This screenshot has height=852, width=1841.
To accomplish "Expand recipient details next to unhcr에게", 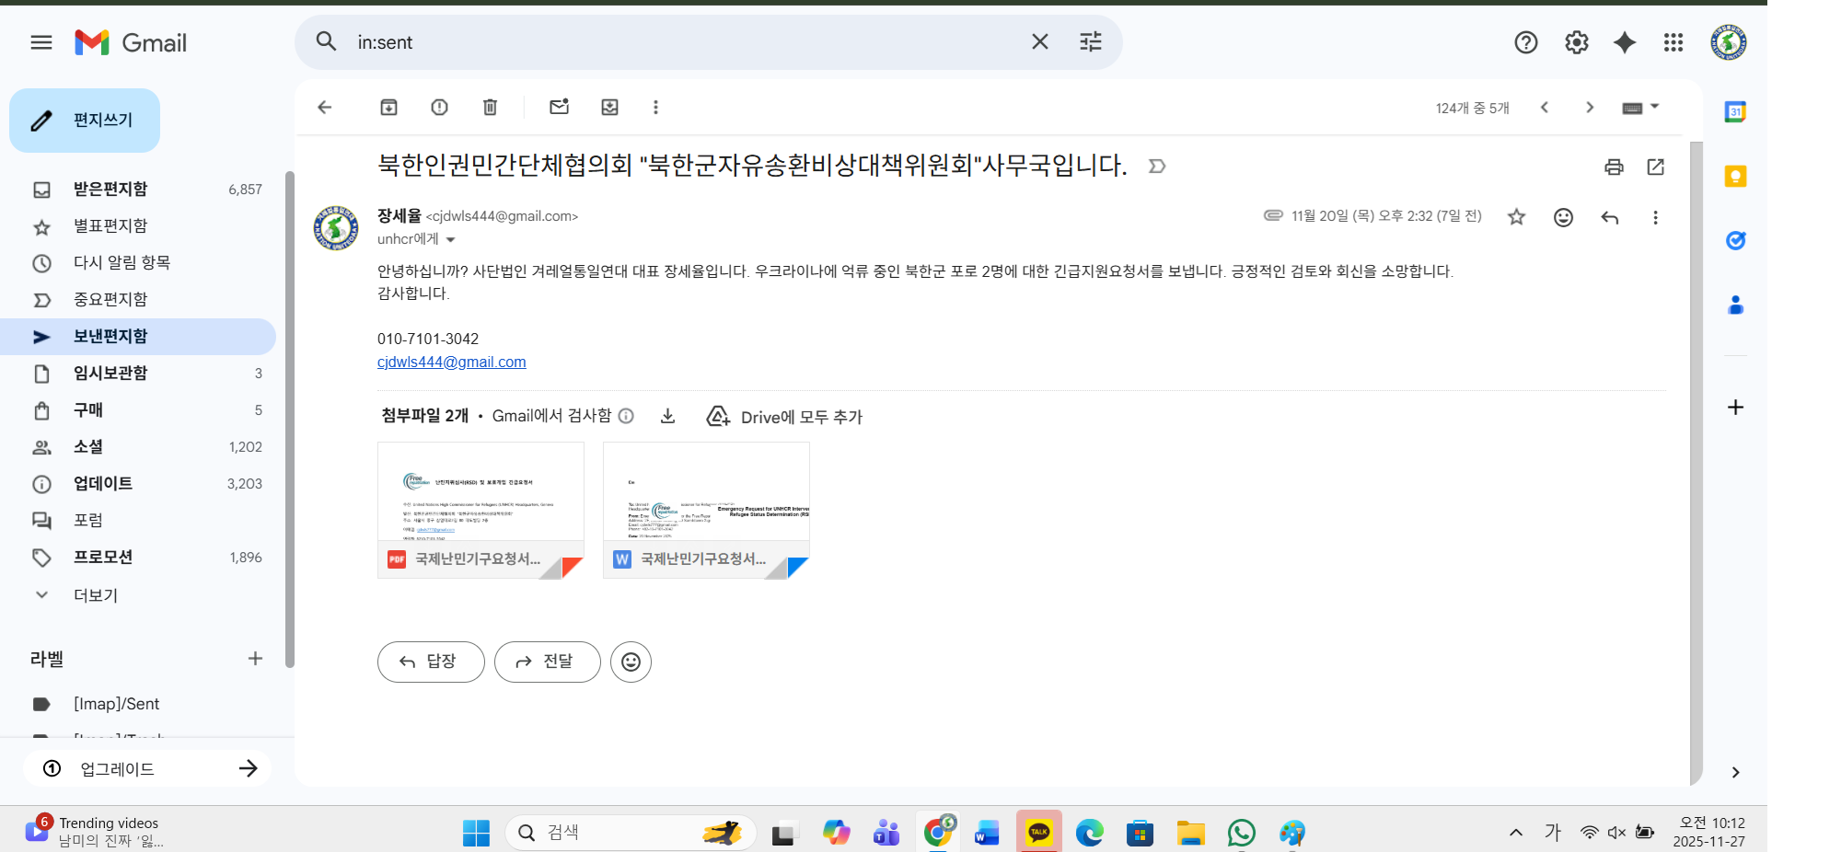I will (x=451, y=240).
